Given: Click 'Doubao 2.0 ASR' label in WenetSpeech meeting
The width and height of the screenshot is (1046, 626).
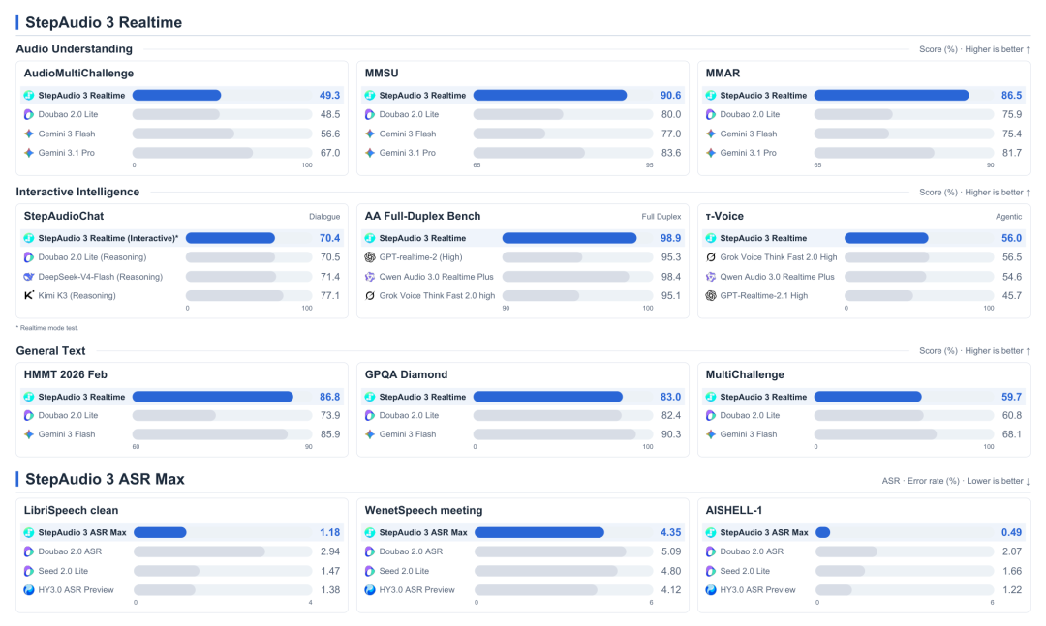Looking at the screenshot, I should tap(411, 552).
